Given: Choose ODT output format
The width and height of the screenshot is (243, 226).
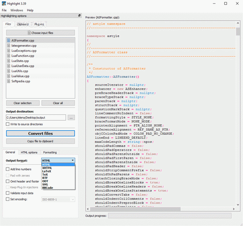Looking at the screenshot, I should [x=58, y=181].
